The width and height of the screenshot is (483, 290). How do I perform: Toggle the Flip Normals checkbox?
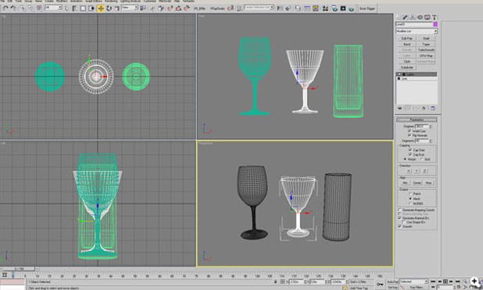(410, 135)
